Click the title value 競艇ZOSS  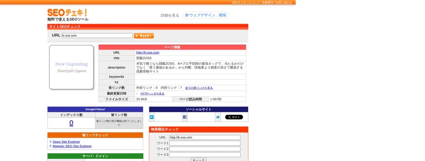(x=144, y=58)
